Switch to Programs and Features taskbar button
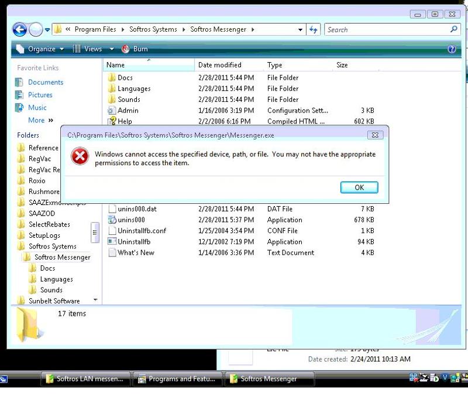Image resolution: width=468 pixels, height=396 pixels. click(x=177, y=379)
